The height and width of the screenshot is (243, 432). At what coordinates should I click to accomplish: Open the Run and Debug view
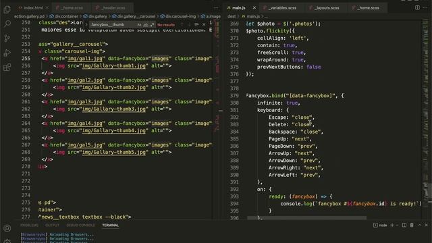[7, 53]
